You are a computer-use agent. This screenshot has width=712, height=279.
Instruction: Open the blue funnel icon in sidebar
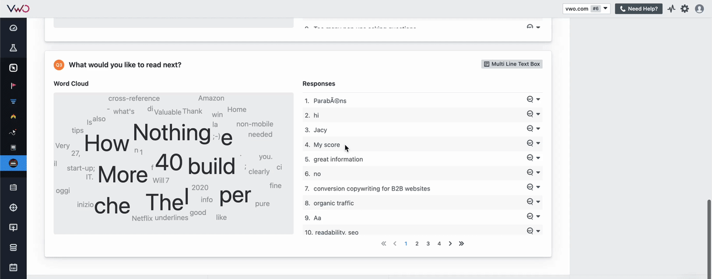click(x=13, y=101)
